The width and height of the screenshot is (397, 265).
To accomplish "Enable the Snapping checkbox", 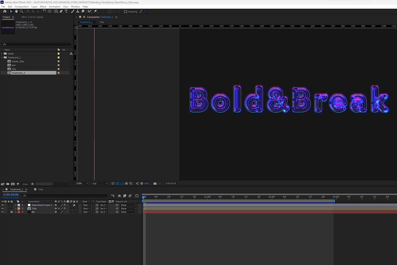I will pyautogui.click(x=126, y=12).
